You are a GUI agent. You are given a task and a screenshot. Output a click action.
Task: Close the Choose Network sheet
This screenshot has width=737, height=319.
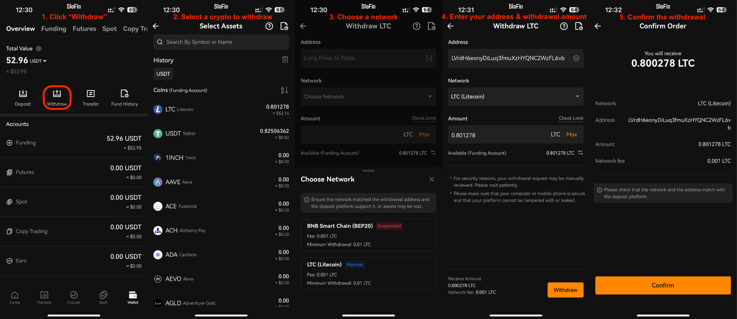pyautogui.click(x=431, y=179)
